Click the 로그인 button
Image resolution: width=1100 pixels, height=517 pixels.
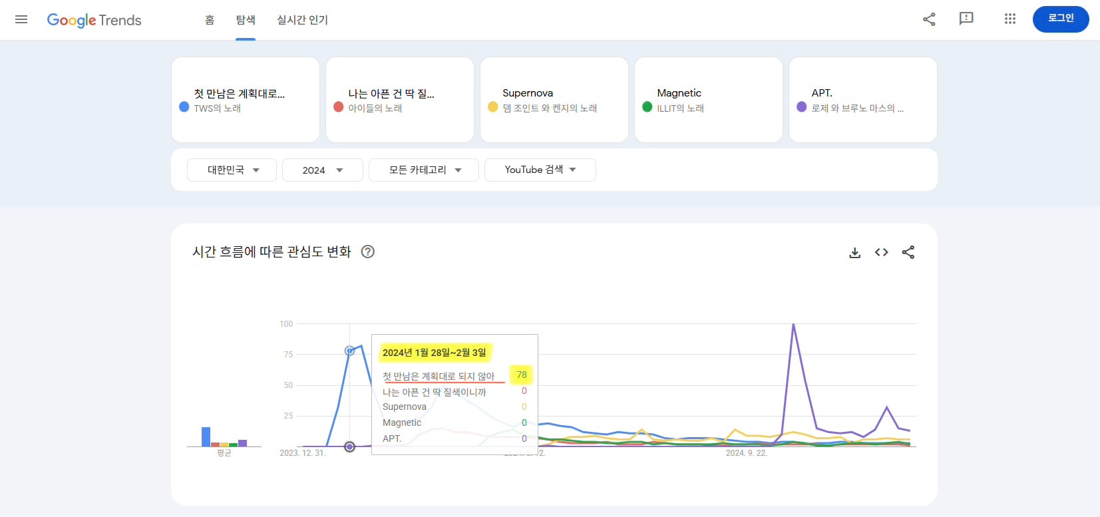click(1061, 19)
